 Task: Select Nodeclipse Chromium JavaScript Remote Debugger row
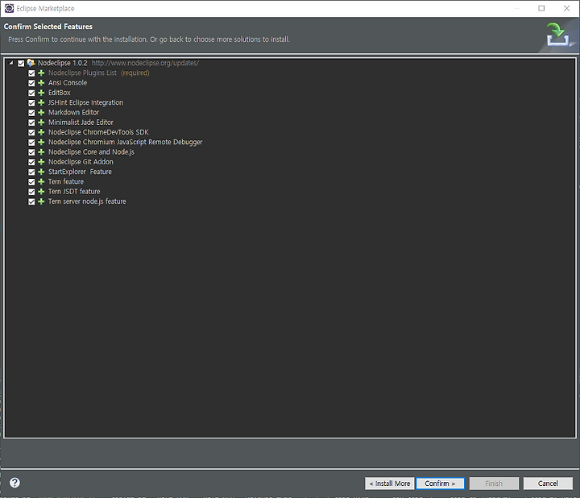click(126, 142)
